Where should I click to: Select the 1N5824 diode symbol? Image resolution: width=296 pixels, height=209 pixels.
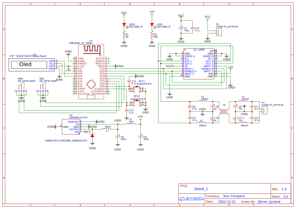(x=92, y=136)
